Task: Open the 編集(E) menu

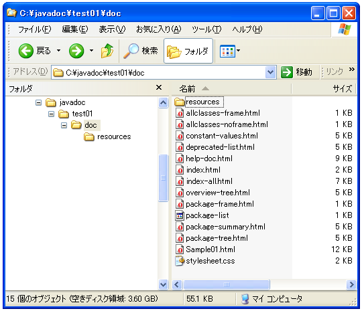Action: tap(75, 29)
